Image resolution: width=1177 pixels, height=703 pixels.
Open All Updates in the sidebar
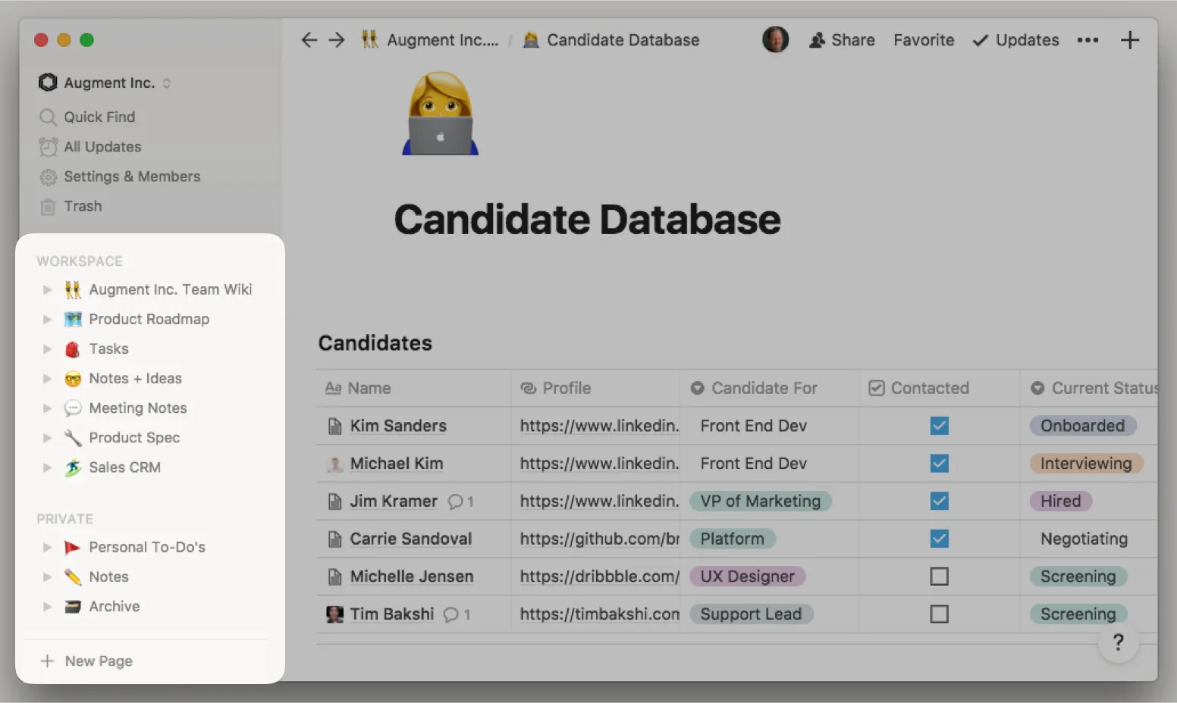coord(102,147)
